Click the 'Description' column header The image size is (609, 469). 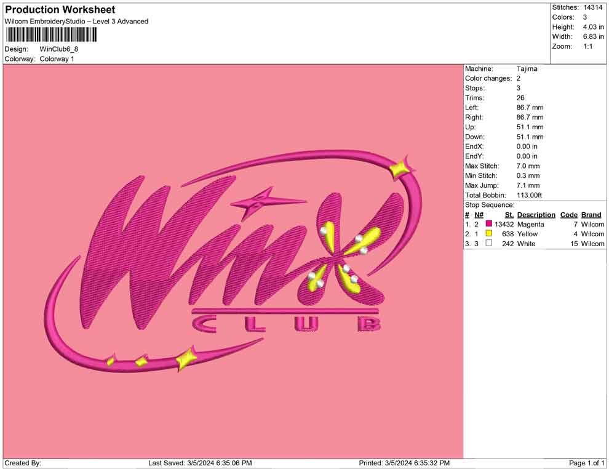tap(536, 215)
